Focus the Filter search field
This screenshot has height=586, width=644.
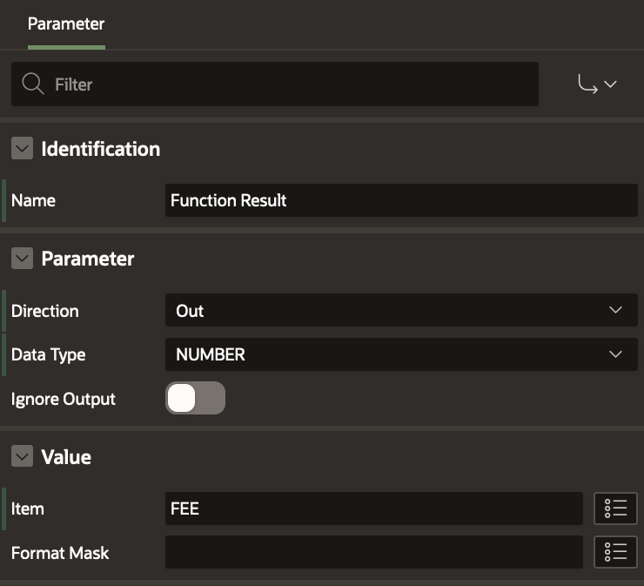(x=287, y=84)
